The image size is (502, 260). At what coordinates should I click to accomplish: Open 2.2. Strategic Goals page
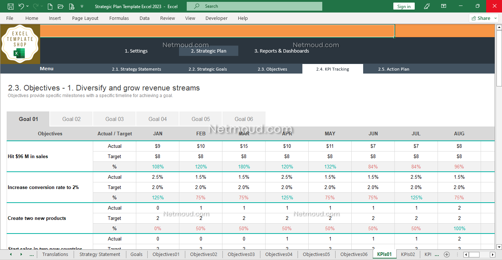click(208, 69)
